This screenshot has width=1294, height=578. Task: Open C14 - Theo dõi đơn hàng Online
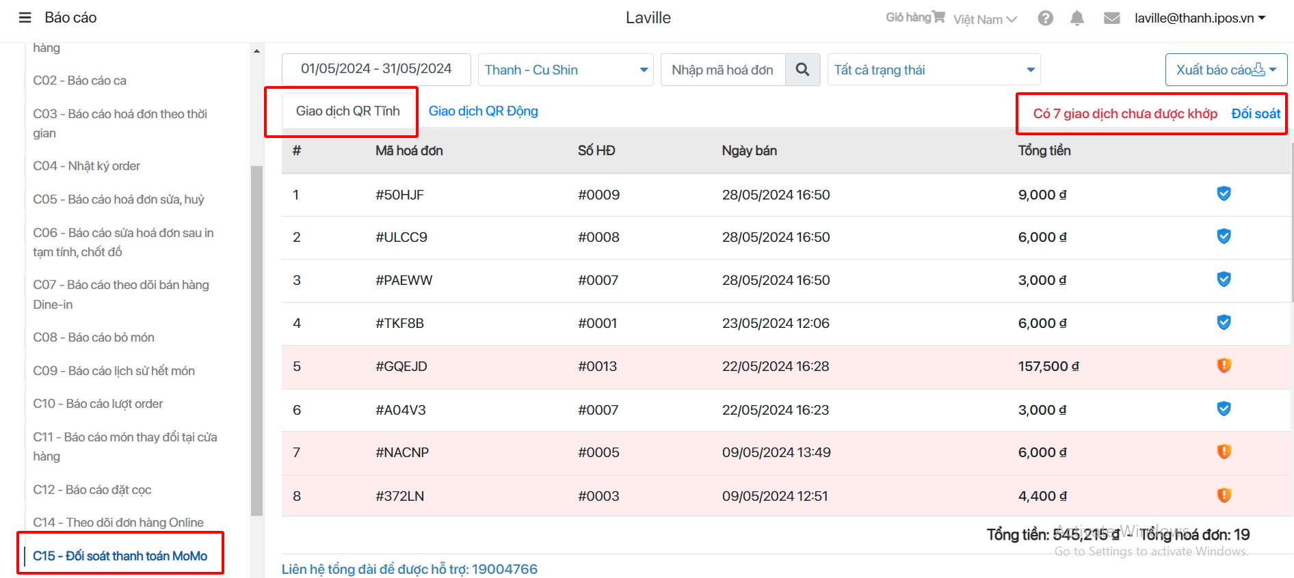(x=118, y=523)
